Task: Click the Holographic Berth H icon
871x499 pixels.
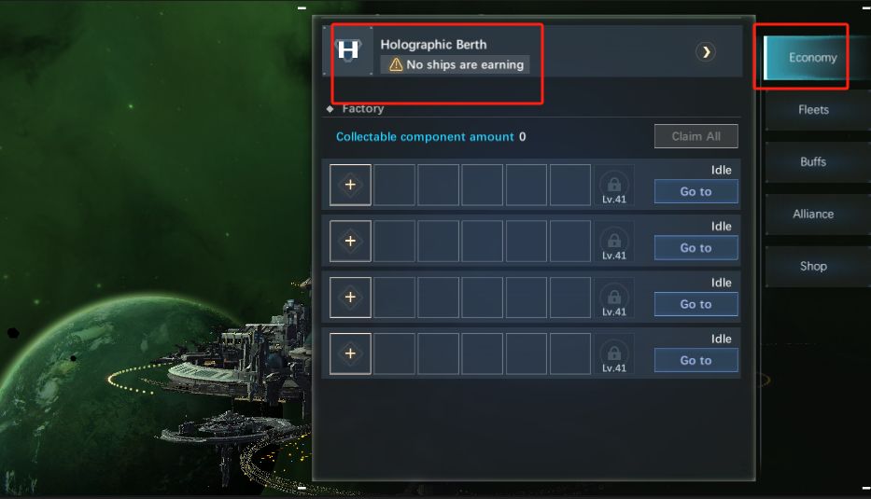Action: (x=348, y=50)
